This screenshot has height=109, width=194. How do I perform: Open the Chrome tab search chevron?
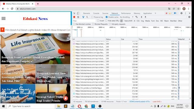[x=169, y=4]
